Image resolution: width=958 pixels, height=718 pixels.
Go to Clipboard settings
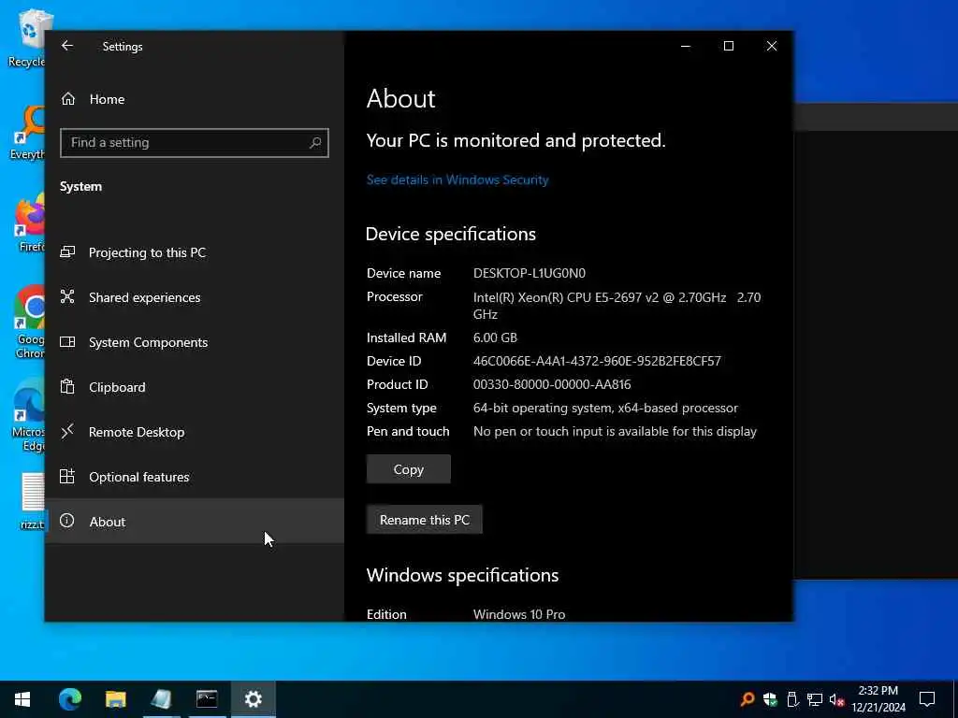coord(195,387)
